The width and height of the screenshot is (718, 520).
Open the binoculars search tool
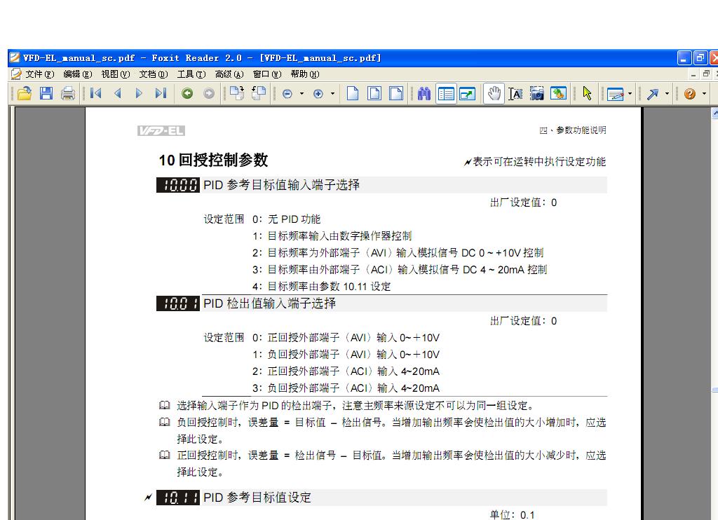pyautogui.click(x=424, y=93)
